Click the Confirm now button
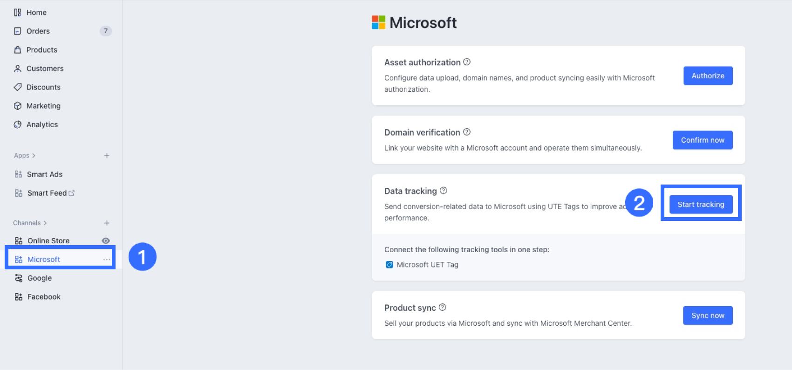Viewport: 792px width, 370px height. [703, 140]
